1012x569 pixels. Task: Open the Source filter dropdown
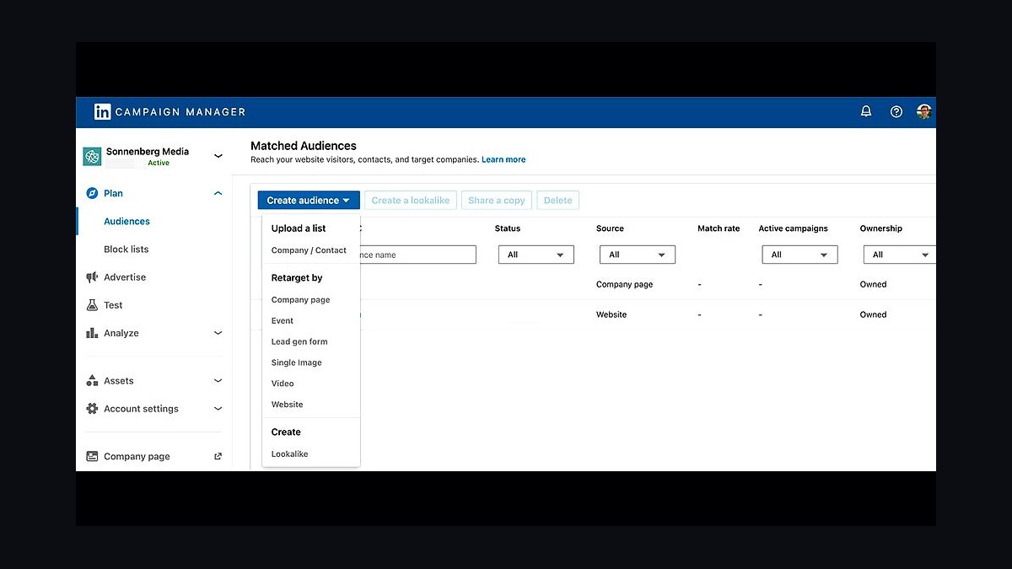pos(638,255)
